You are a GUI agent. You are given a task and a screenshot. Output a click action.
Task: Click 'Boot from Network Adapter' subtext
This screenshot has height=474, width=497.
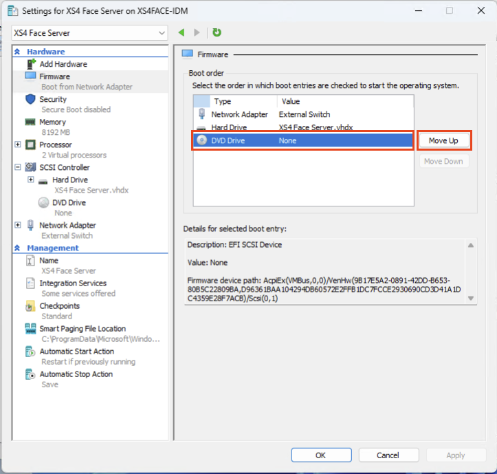(x=87, y=87)
